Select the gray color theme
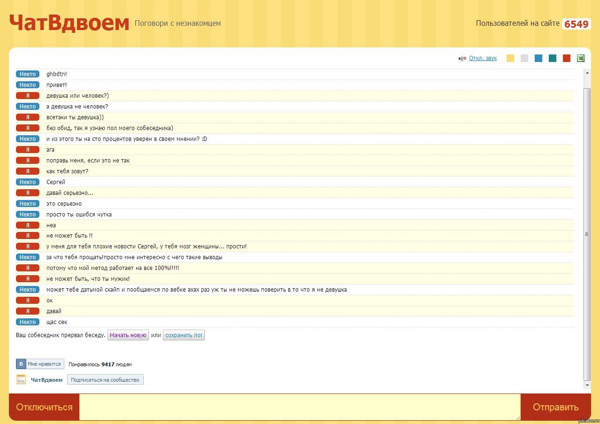 (x=524, y=58)
